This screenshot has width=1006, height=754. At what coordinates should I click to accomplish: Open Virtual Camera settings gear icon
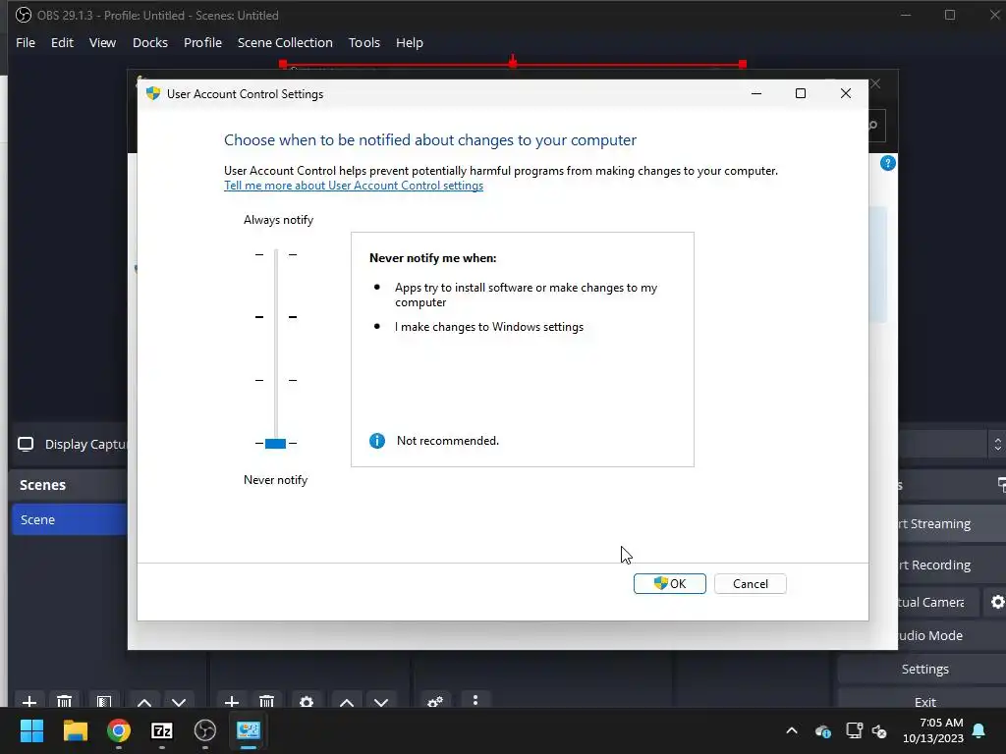997,602
